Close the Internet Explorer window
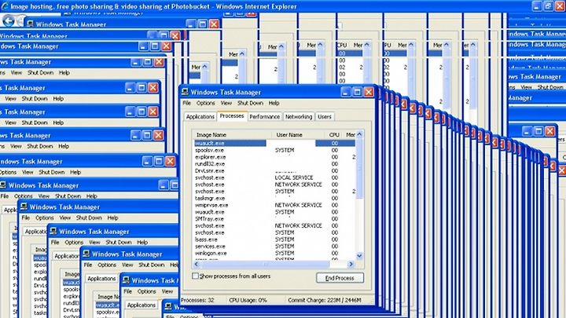The image size is (566, 318). 561,5
